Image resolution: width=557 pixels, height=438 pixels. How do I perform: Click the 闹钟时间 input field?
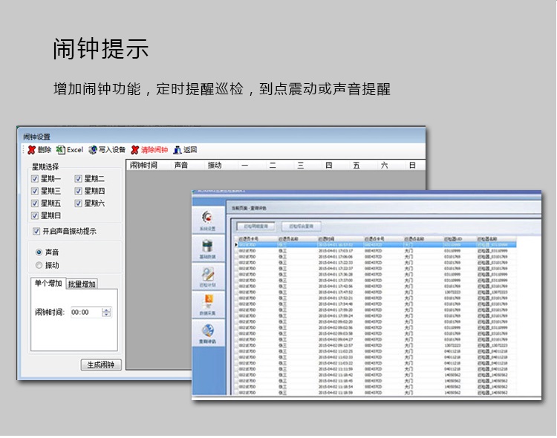pyautogui.click(x=85, y=313)
